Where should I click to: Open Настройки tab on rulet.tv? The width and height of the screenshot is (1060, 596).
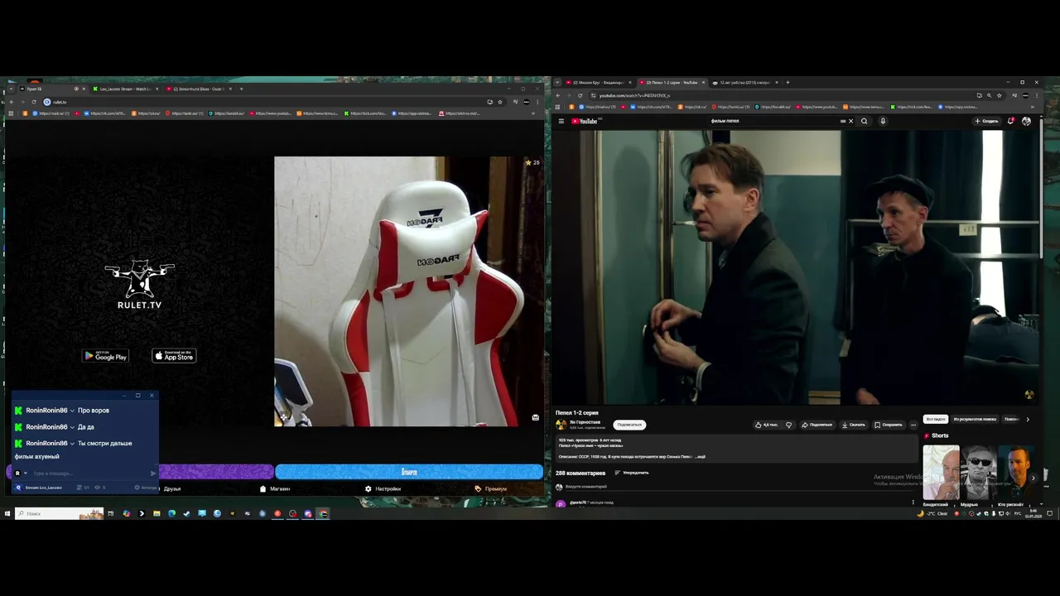point(383,488)
